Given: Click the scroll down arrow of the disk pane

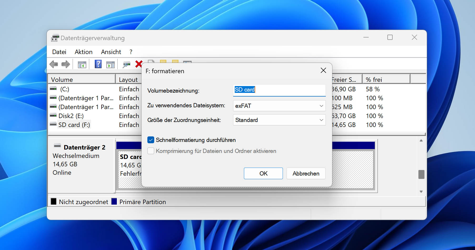Looking at the screenshot, I should point(421,192).
